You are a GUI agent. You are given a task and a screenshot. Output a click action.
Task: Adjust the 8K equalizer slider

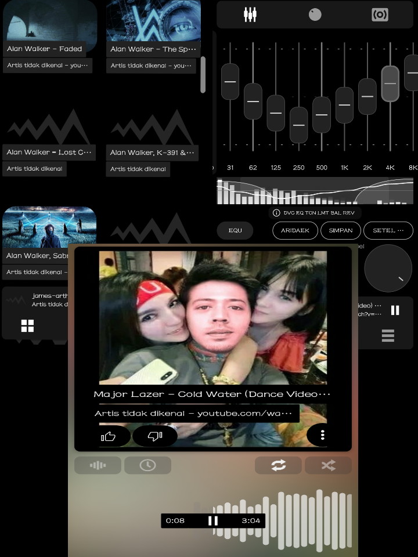pyautogui.click(x=412, y=73)
